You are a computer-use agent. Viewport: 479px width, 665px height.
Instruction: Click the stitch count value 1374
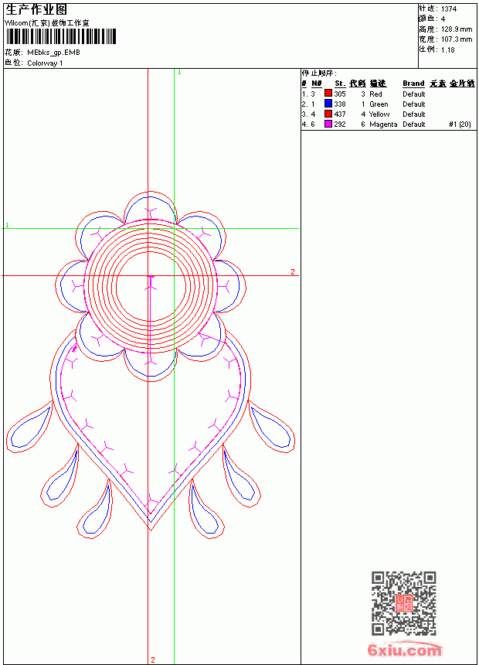tap(449, 9)
